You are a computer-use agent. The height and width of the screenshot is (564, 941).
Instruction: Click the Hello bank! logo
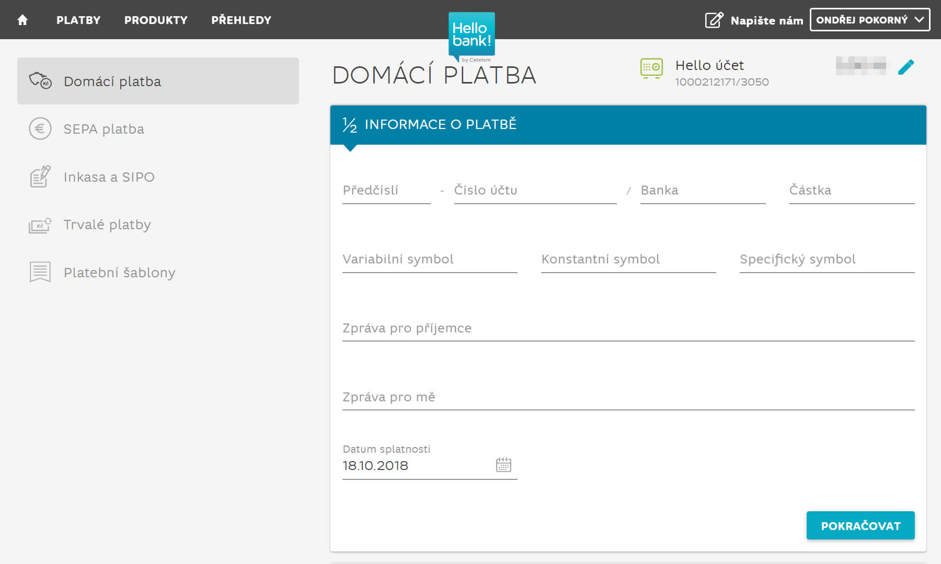[471, 34]
